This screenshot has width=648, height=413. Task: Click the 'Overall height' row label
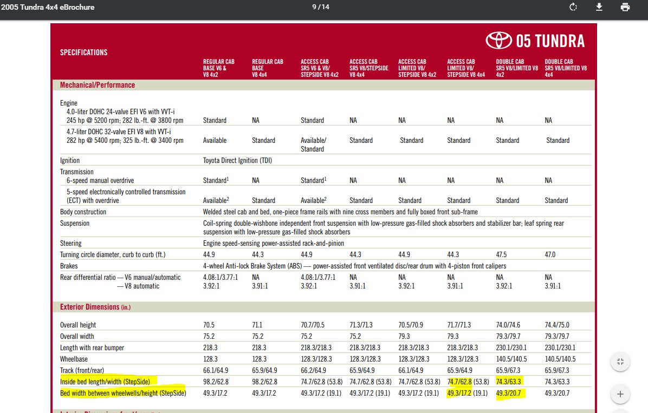click(78, 325)
